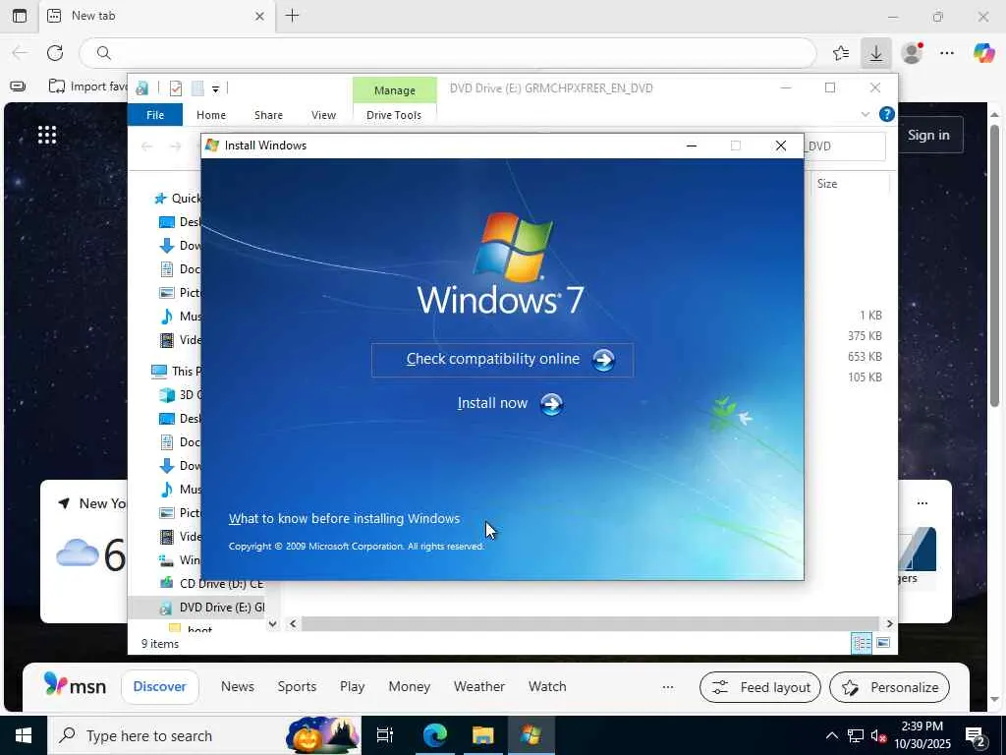This screenshot has width=1006, height=755.
Task: Click the Install now link text
Action: click(x=492, y=403)
